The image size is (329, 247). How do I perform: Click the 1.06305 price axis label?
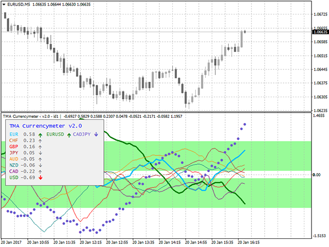(320, 97)
